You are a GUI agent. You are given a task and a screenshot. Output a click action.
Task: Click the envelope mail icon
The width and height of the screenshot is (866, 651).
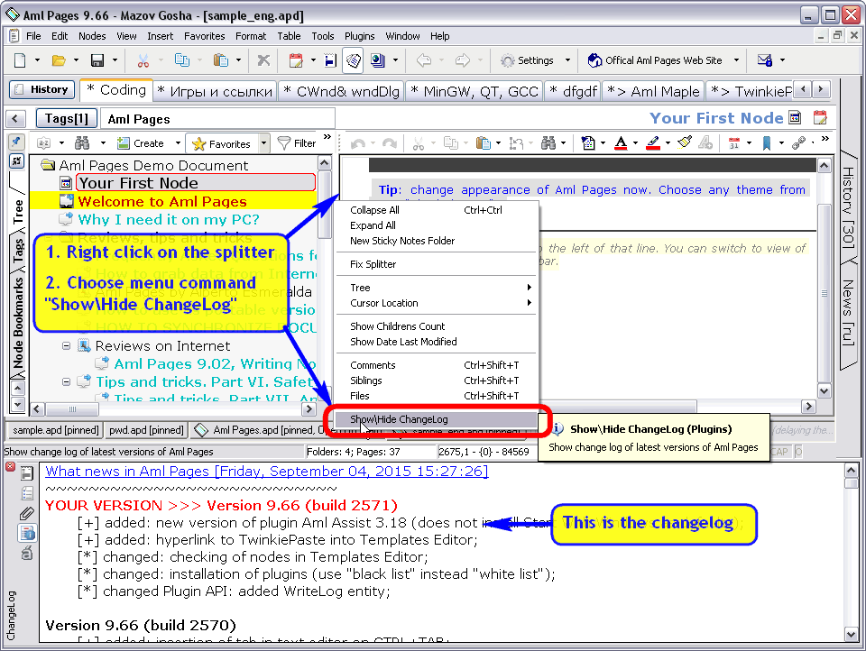[765, 60]
